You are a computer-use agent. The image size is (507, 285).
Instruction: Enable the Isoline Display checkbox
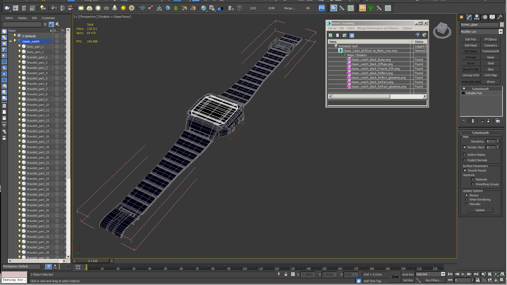[x=465, y=155]
